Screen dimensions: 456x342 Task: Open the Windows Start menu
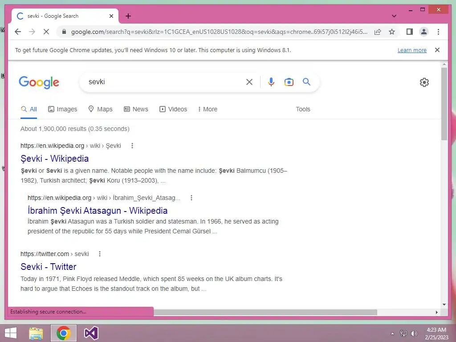click(x=11, y=333)
